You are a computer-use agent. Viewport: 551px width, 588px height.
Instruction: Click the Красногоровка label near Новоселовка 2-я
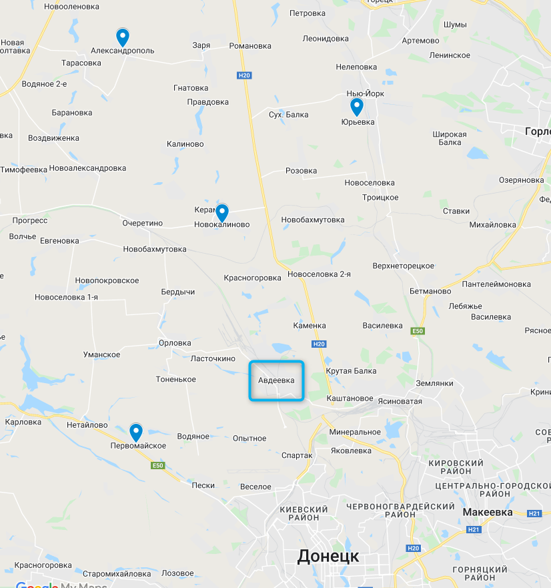coord(252,278)
